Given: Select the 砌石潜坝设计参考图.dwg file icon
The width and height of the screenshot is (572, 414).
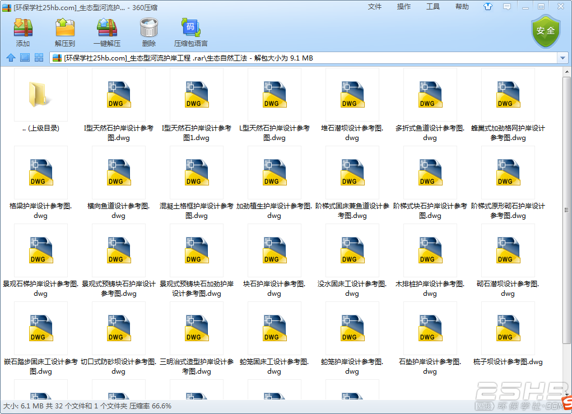Looking at the screenshot, I should click(508, 250).
